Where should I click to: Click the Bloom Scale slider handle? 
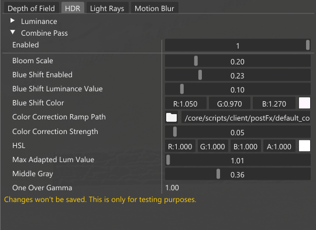tap(195, 61)
